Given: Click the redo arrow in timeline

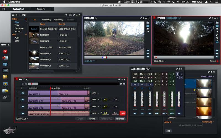Looking at the screenshot, I should point(124,84).
